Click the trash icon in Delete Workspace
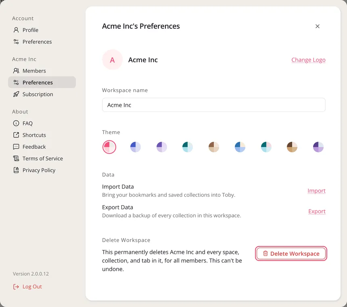The width and height of the screenshot is (347, 307). pos(265,253)
